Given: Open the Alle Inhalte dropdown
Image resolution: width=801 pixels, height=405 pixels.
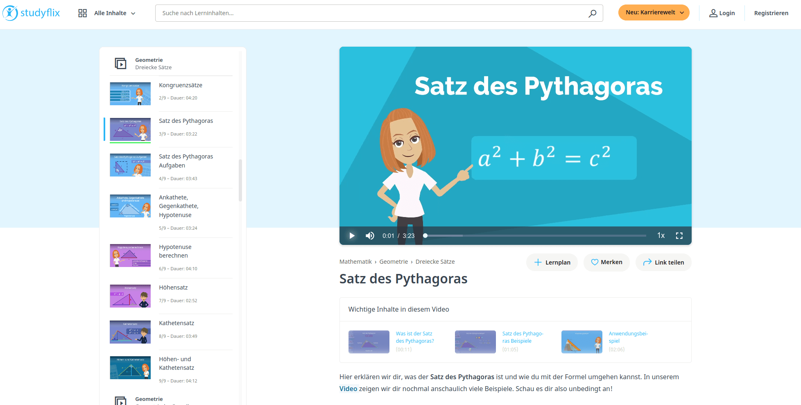Looking at the screenshot, I should coord(115,13).
